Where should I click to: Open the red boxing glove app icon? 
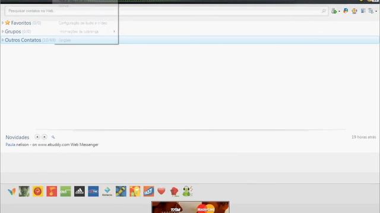tap(175, 192)
